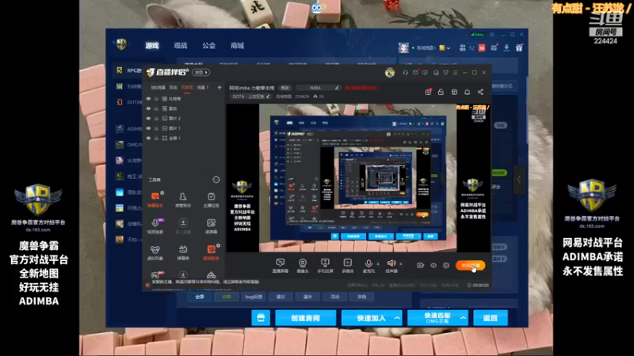The height and width of the screenshot is (356, 634).
Task: Mute the 麦克风 microphone
Action: pos(369,266)
